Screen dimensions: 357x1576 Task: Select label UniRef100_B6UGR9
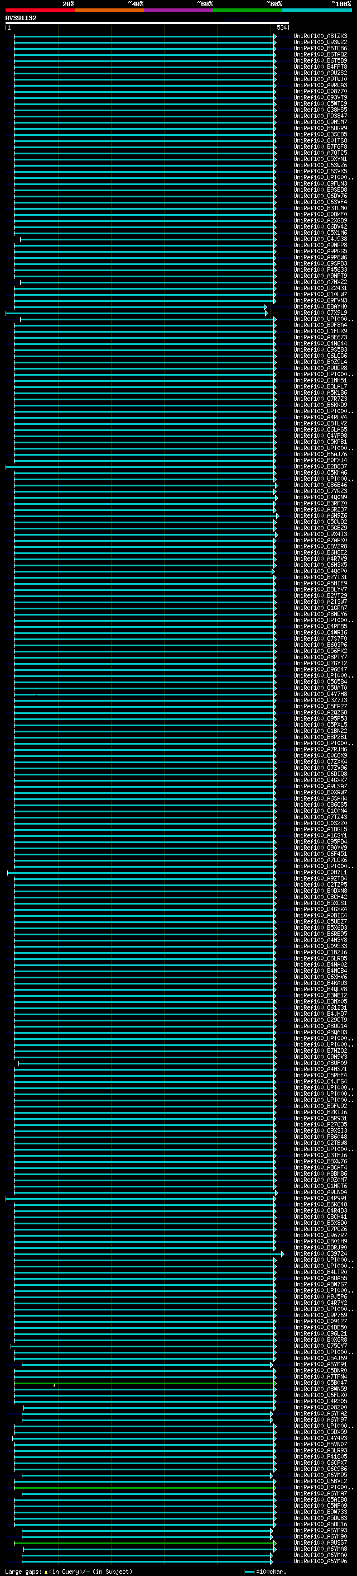click(x=320, y=129)
